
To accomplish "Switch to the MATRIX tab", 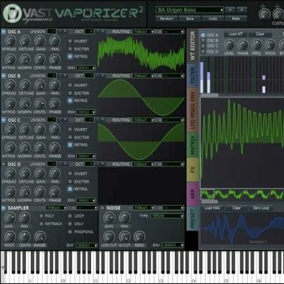I will click(193, 145).
